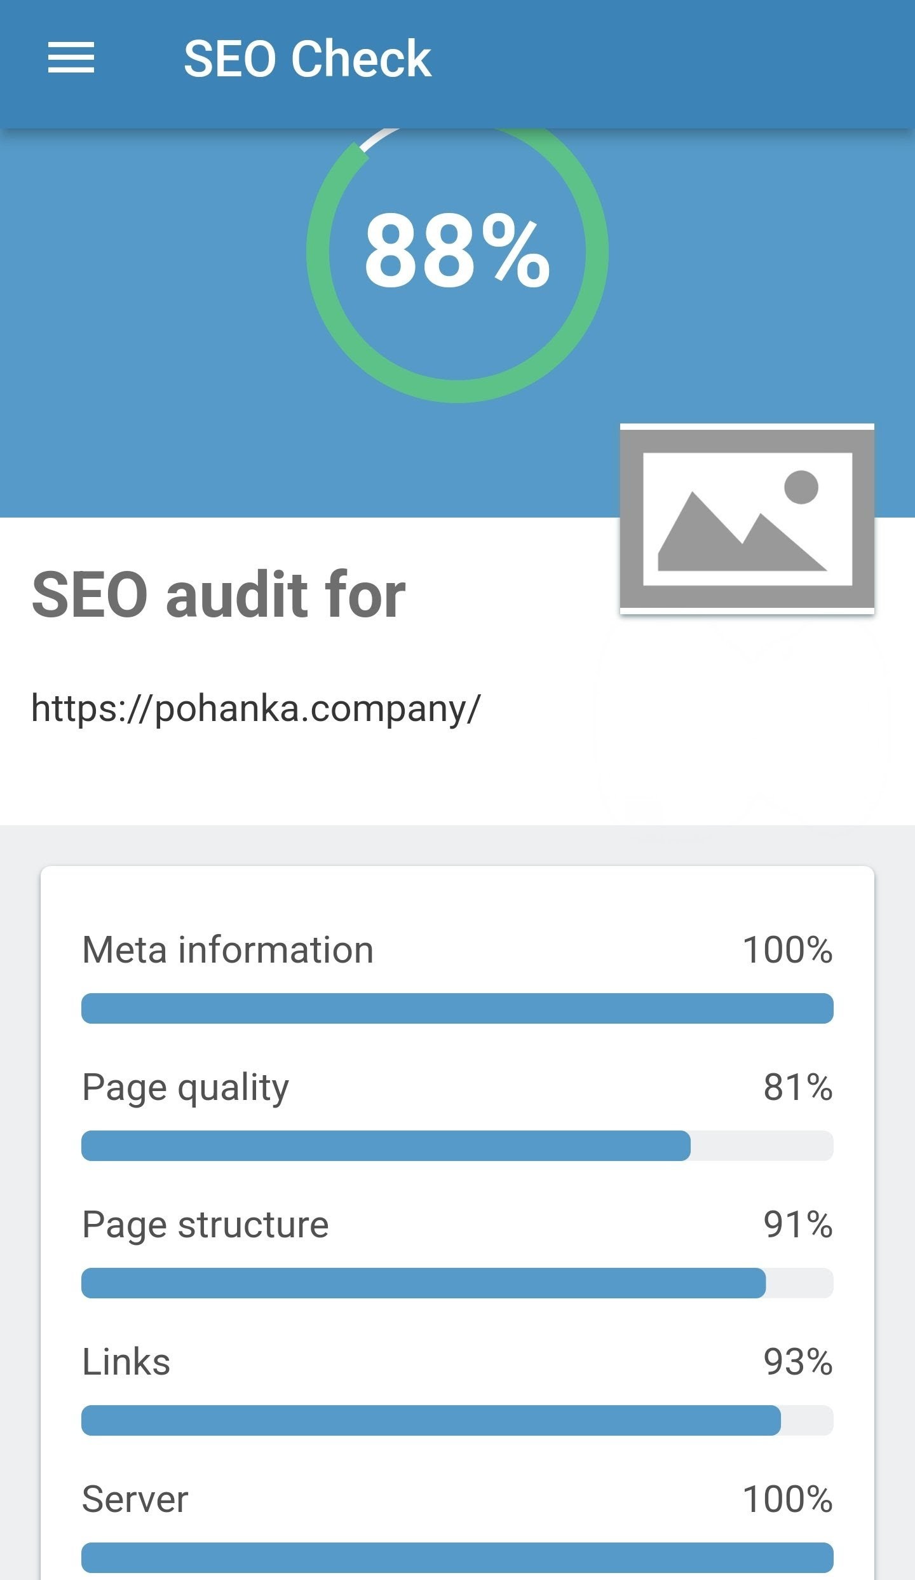
Task: Tap the broken image placeholder thumbnail
Action: [x=747, y=528]
